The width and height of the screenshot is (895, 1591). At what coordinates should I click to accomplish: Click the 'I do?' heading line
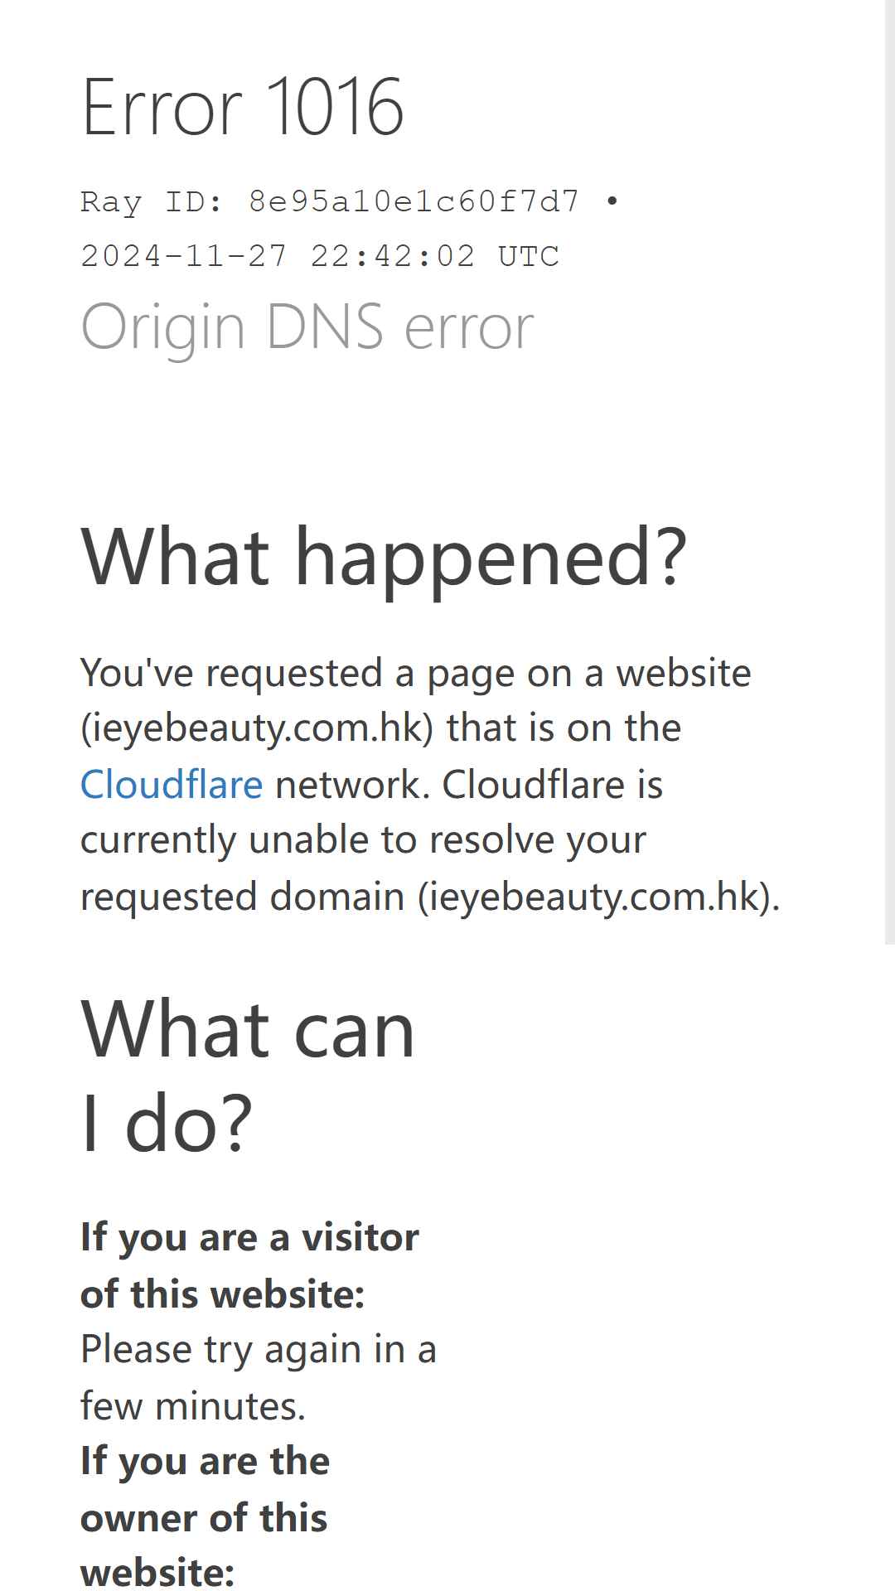coord(167,1123)
